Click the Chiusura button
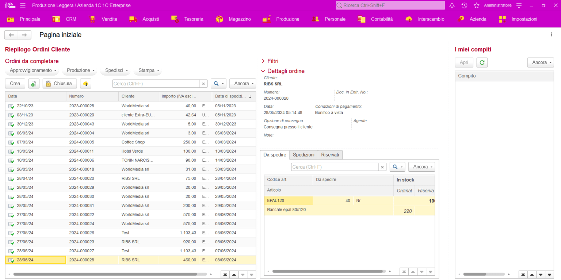561x280 pixels. tap(60, 84)
